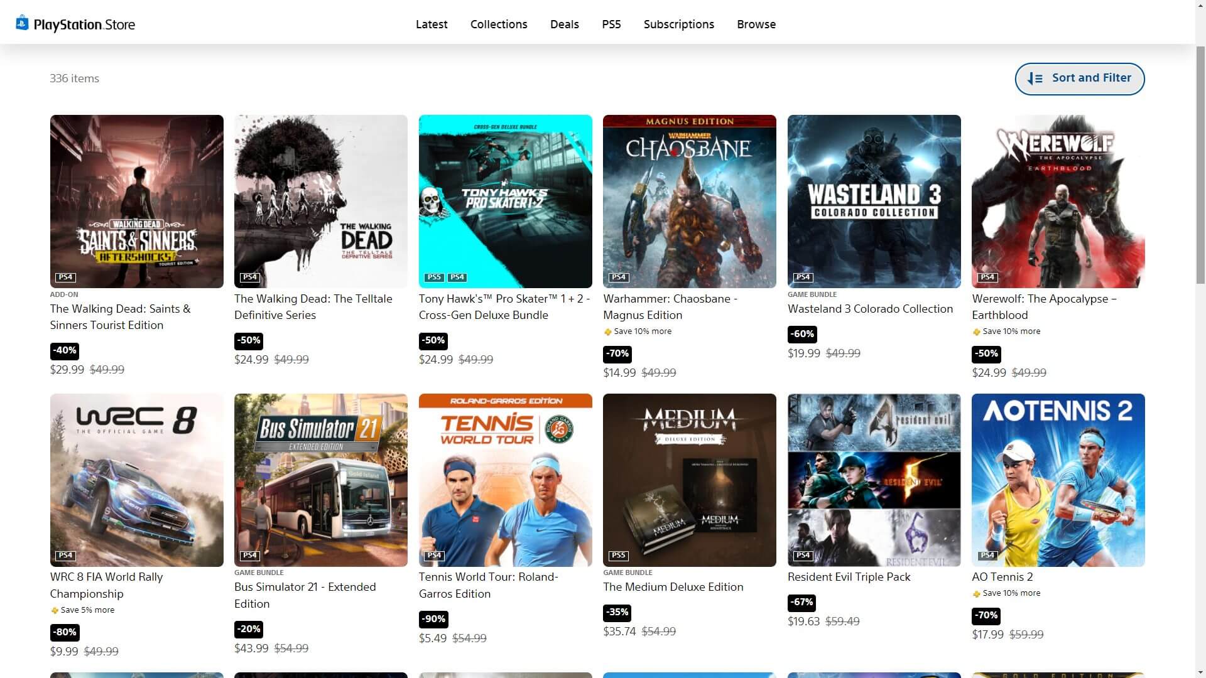Click PS Plus icon under Warhammer Chaosbane
This screenshot has width=1206, height=678.
pyautogui.click(x=607, y=332)
